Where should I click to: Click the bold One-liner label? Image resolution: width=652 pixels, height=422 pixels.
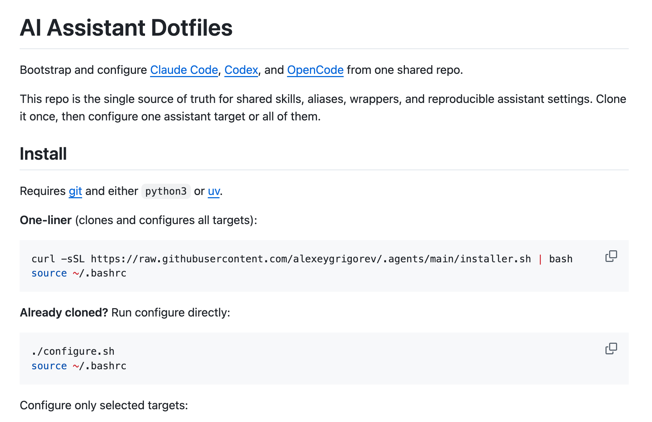pos(46,220)
